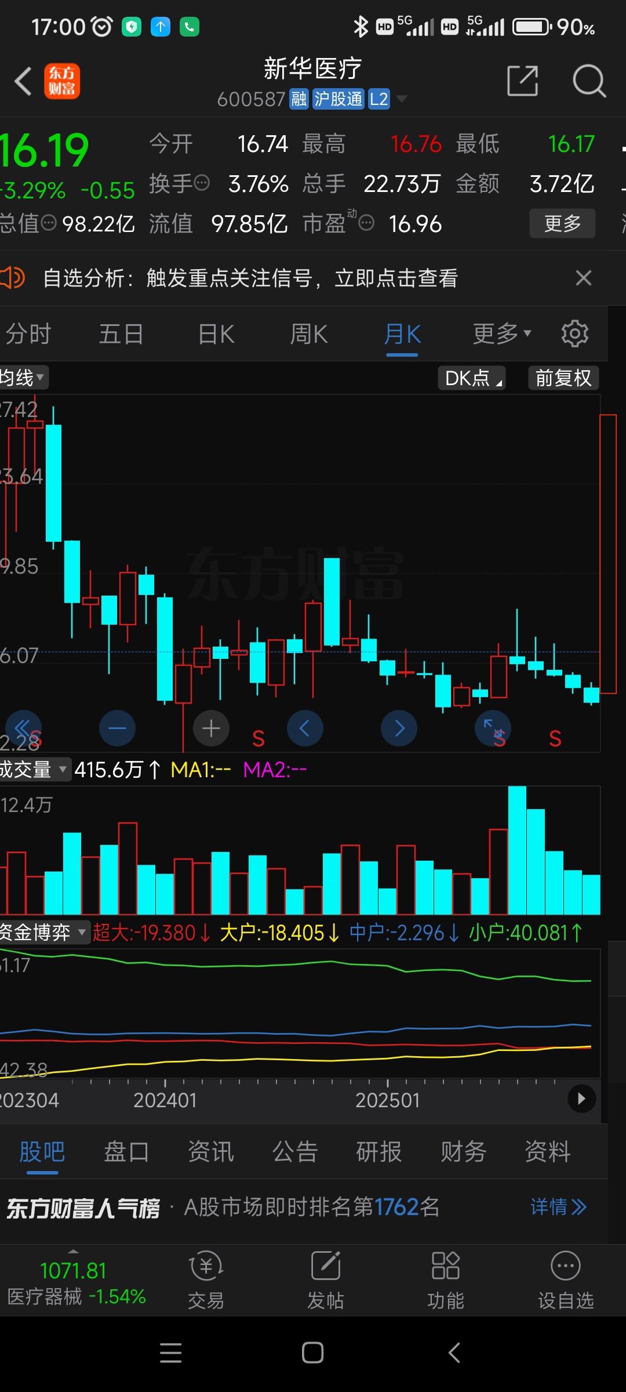The image size is (626, 1392).
Task: Tap the 更多 quote details button
Action: [562, 223]
